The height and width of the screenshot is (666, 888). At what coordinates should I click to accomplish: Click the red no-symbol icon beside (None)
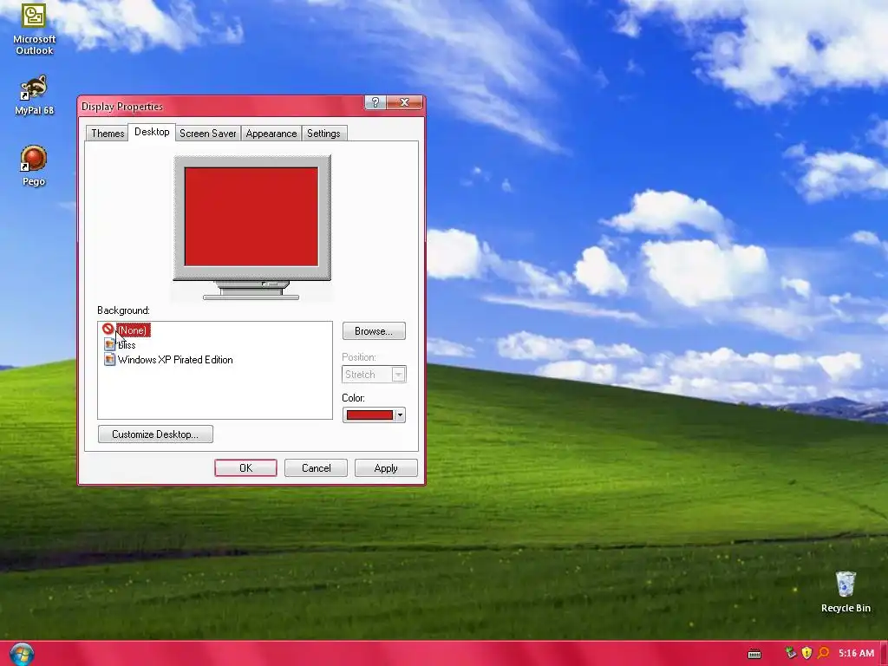coord(108,329)
